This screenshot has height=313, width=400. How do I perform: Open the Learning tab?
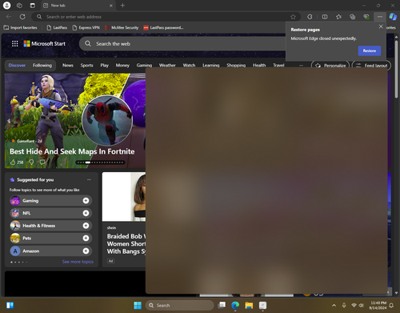click(210, 65)
